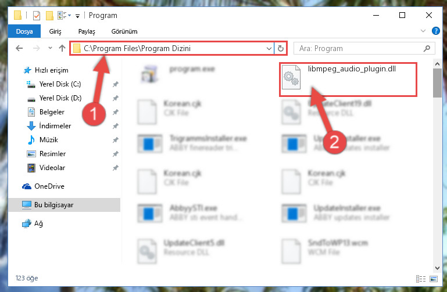The height and width of the screenshot is (292, 447).
Task: Click the search magnifier icon
Action: (x=427, y=48)
